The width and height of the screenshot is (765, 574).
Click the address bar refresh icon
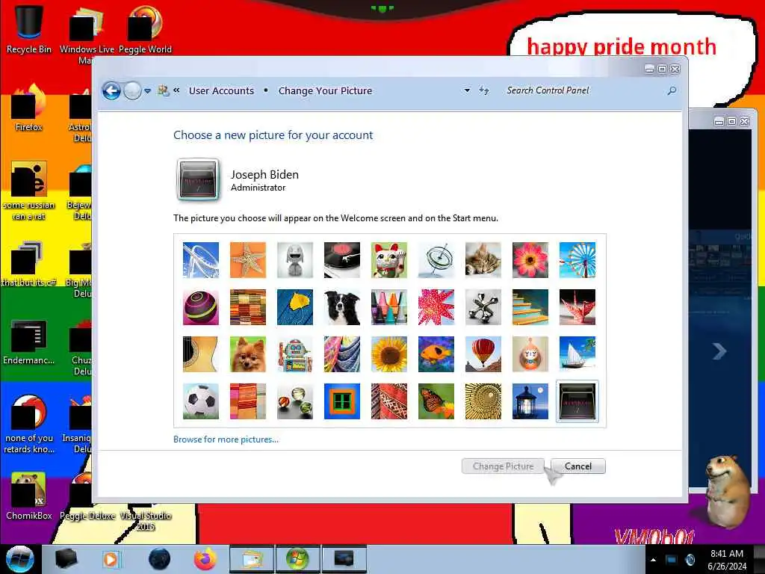[x=483, y=90]
